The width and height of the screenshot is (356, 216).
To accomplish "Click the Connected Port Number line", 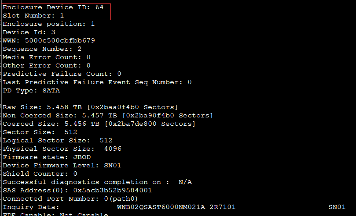I will [x=70, y=199].
